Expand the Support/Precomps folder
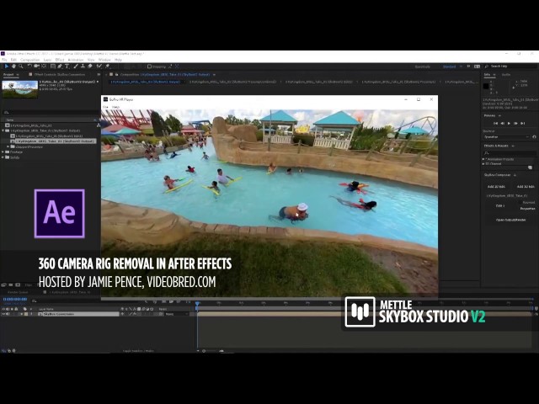Screen dimensions: 539x404 tap(8, 146)
